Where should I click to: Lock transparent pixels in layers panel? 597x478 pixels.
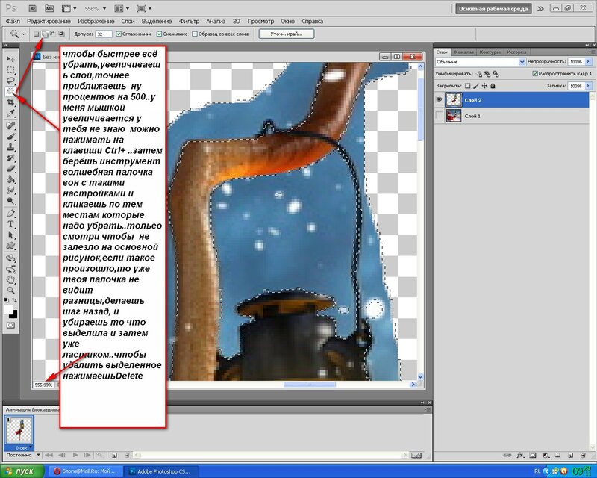tap(468, 86)
